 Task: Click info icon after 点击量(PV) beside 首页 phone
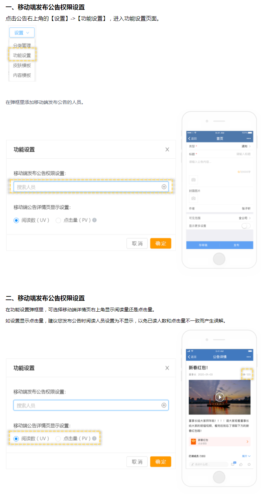click(94, 220)
